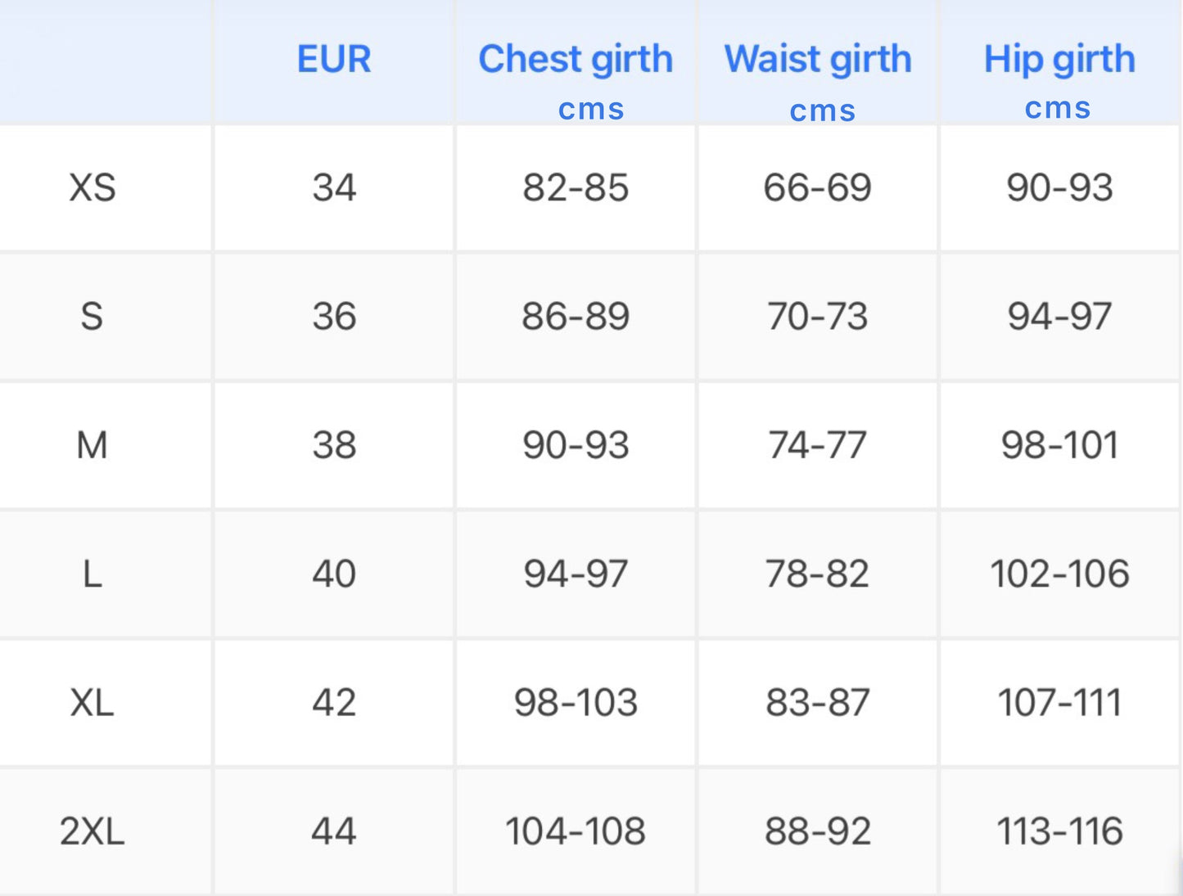The height and width of the screenshot is (896, 1183).
Task: Click the Chest girth column header
Action: pyautogui.click(x=576, y=60)
